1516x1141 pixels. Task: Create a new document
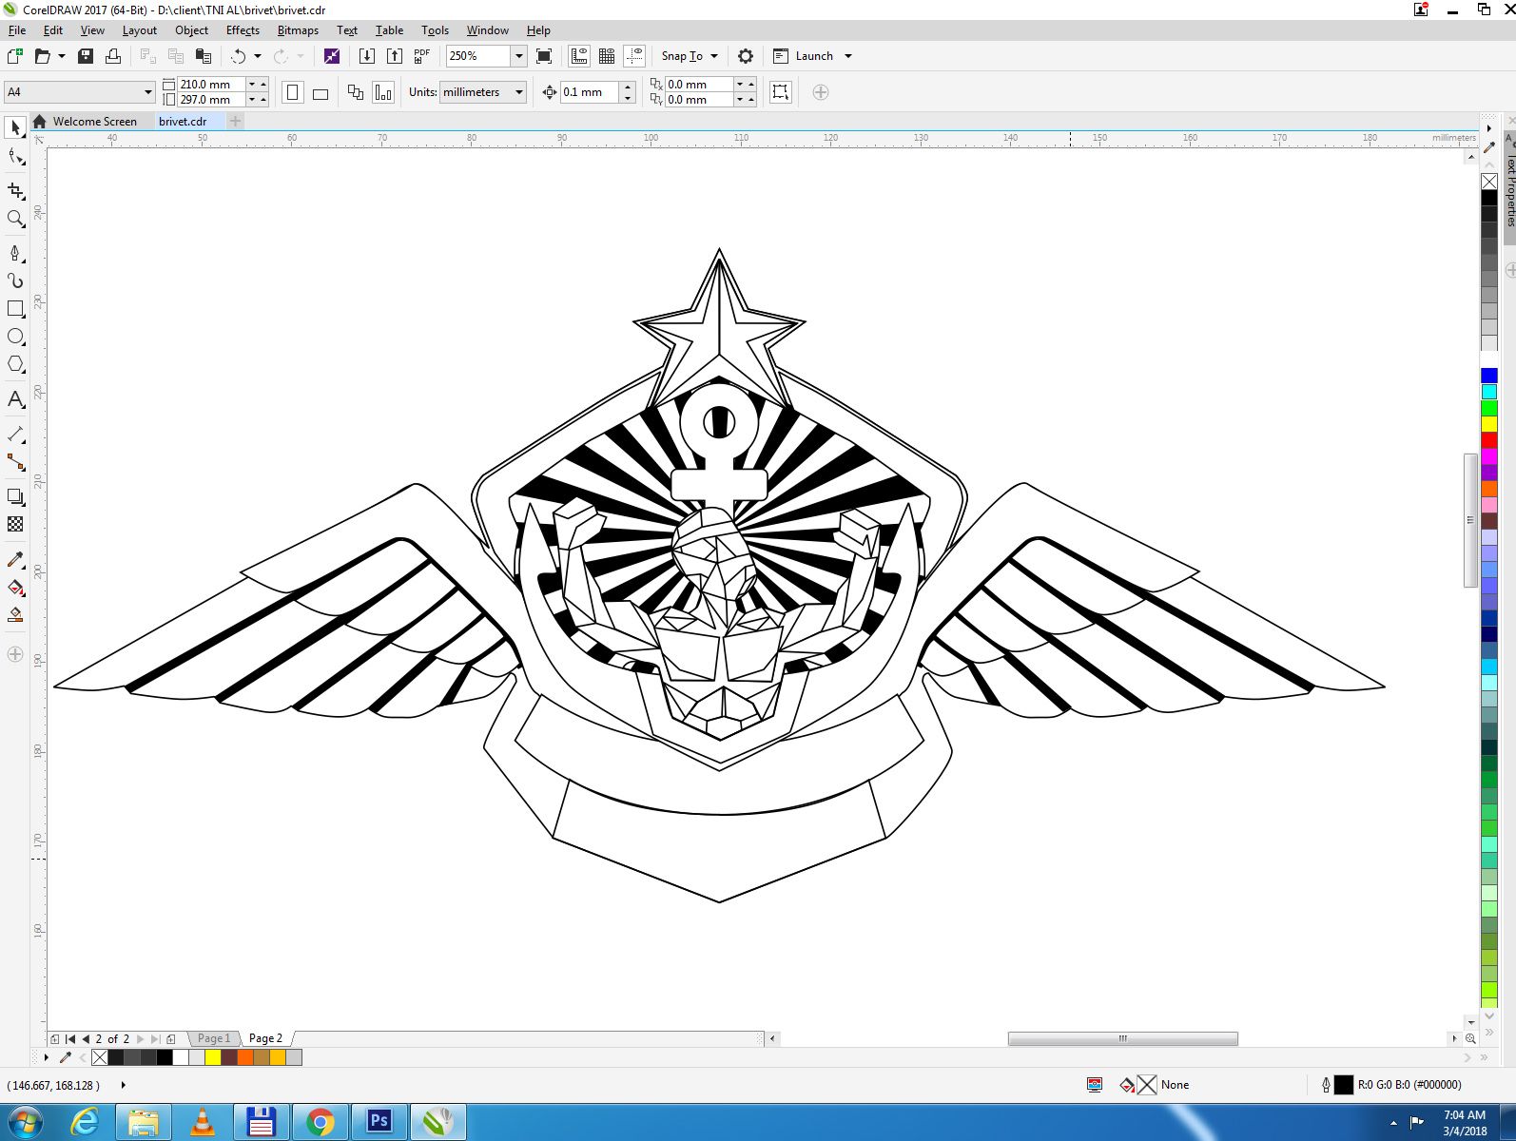pos(15,56)
